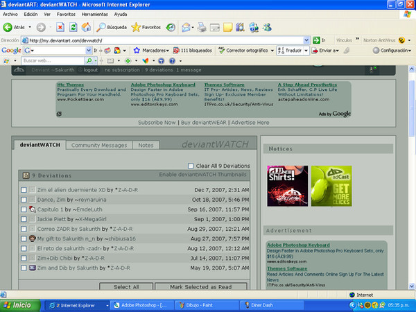This screenshot has height=312, width=416.
Task: Open the New Shirts notice thumbnail
Action: point(288,186)
